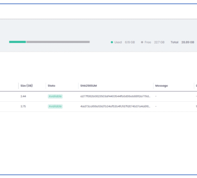Click the Message column header

tap(161, 86)
